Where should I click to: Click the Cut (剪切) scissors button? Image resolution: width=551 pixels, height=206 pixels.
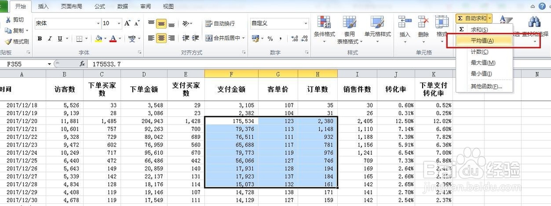(x=14, y=20)
